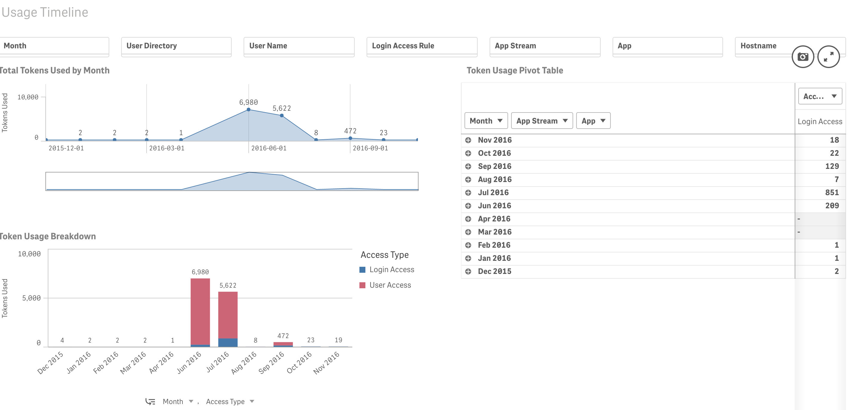Click the 851 value in Jul 2016 row
The image size is (852, 410).
(x=832, y=193)
